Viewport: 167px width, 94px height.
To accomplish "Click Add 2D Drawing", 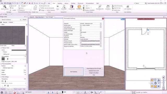I will click(x=117, y=6).
